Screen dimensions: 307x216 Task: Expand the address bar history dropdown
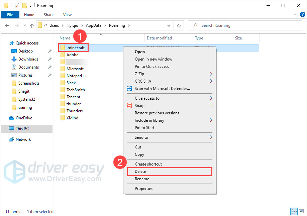coord(169,25)
